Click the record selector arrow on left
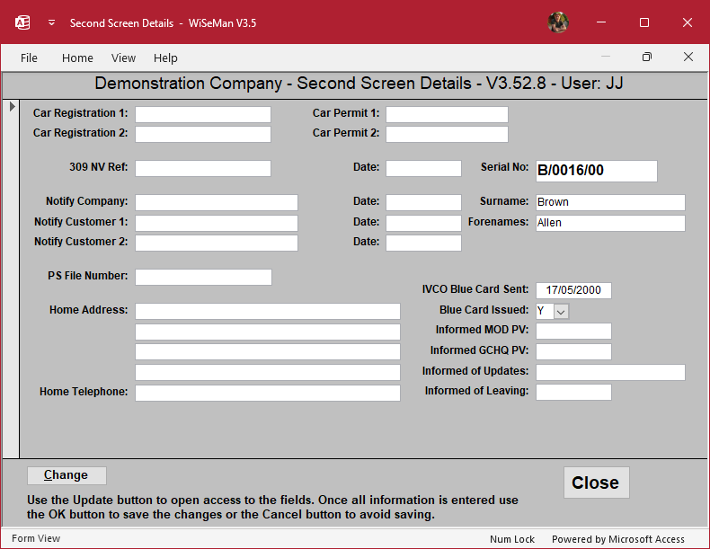 pos(12,107)
